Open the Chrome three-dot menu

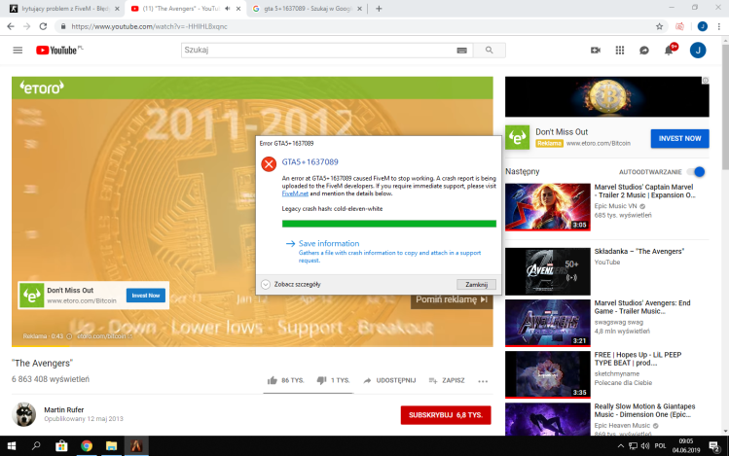718,26
